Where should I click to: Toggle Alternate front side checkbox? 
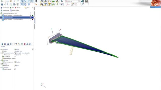tap(15, 58)
